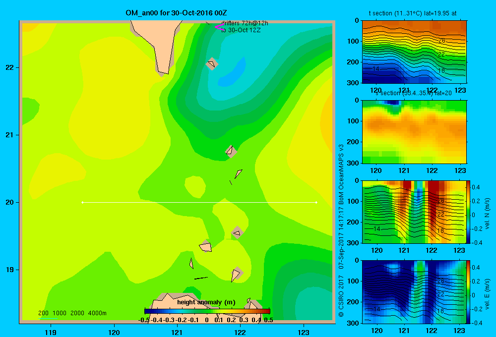Click the 14 isotherm label in temperature section
This screenshot has height=337, width=496.
pos(376,68)
